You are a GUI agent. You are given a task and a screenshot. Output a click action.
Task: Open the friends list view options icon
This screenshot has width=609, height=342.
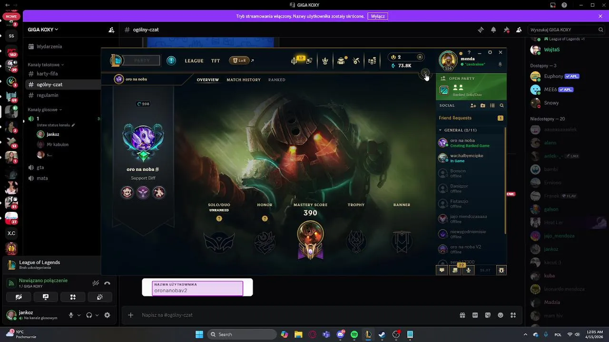[x=492, y=105]
